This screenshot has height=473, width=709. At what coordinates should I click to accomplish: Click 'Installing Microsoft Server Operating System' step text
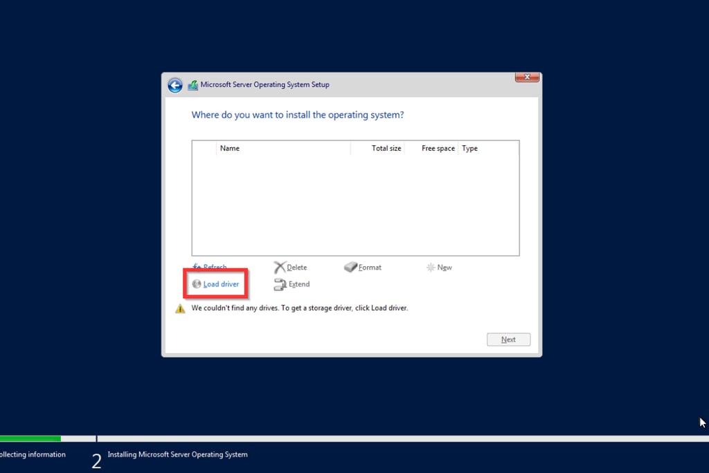(177, 454)
